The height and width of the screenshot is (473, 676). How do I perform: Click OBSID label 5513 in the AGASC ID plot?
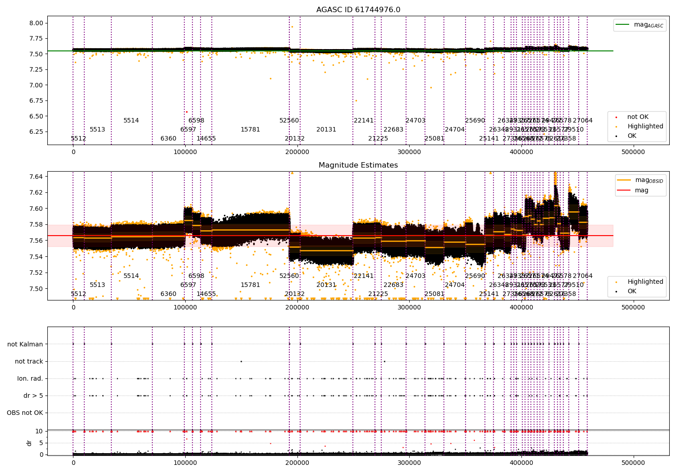[x=97, y=130]
